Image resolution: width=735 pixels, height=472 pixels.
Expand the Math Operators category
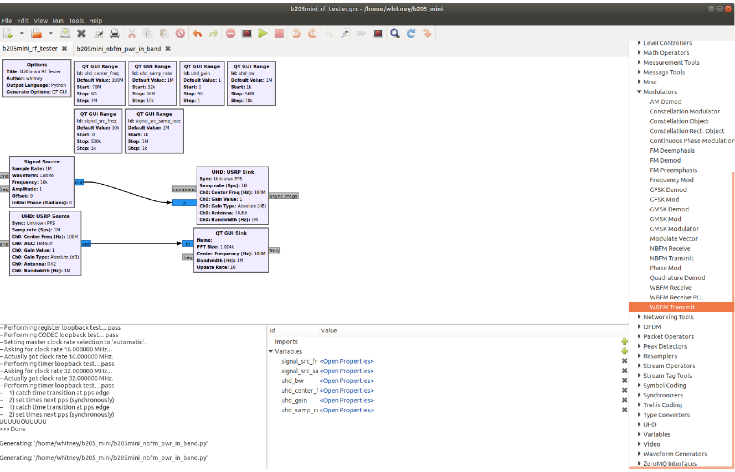coord(639,53)
